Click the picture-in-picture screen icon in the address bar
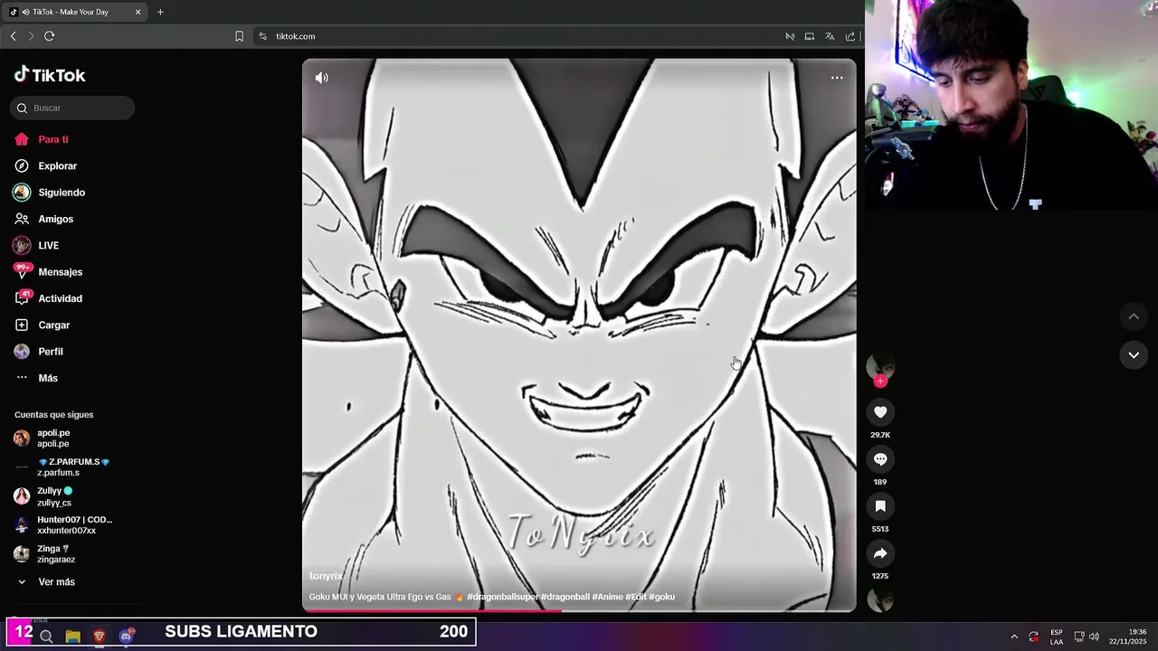The width and height of the screenshot is (1158, 651). (810, 36)
